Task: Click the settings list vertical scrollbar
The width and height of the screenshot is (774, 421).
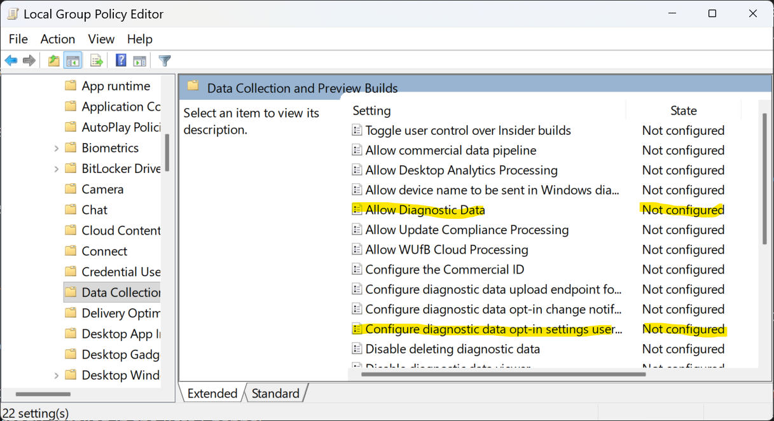Action: (765, 180)
